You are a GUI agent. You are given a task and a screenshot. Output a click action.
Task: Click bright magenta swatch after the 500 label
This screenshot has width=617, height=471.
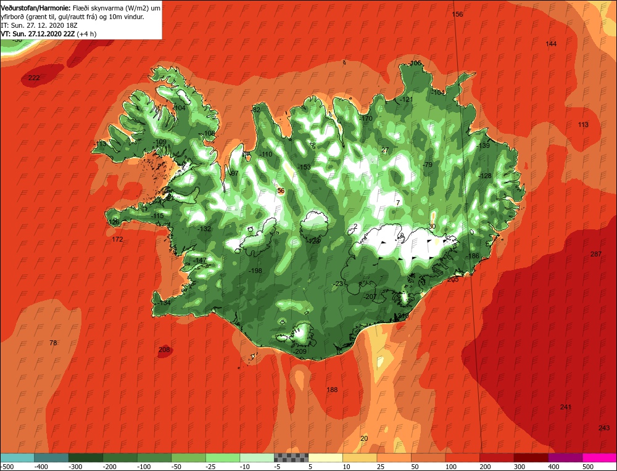pos(599,457)
